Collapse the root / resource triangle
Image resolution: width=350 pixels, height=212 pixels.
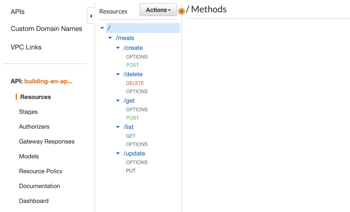click(x=102, y=28)
